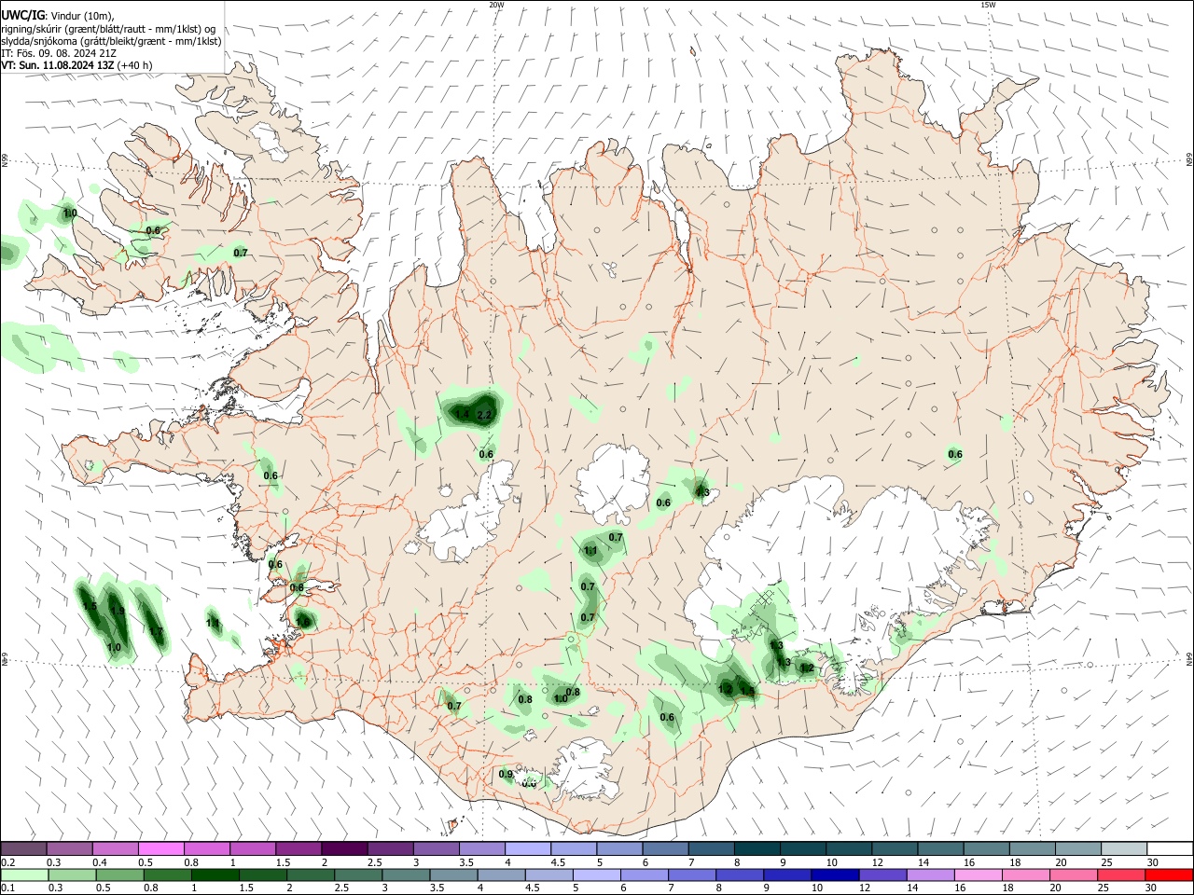1194x895 pixels.
Task: Click the '2.2' precipitation value on the map
Action: tap(484, 415)
